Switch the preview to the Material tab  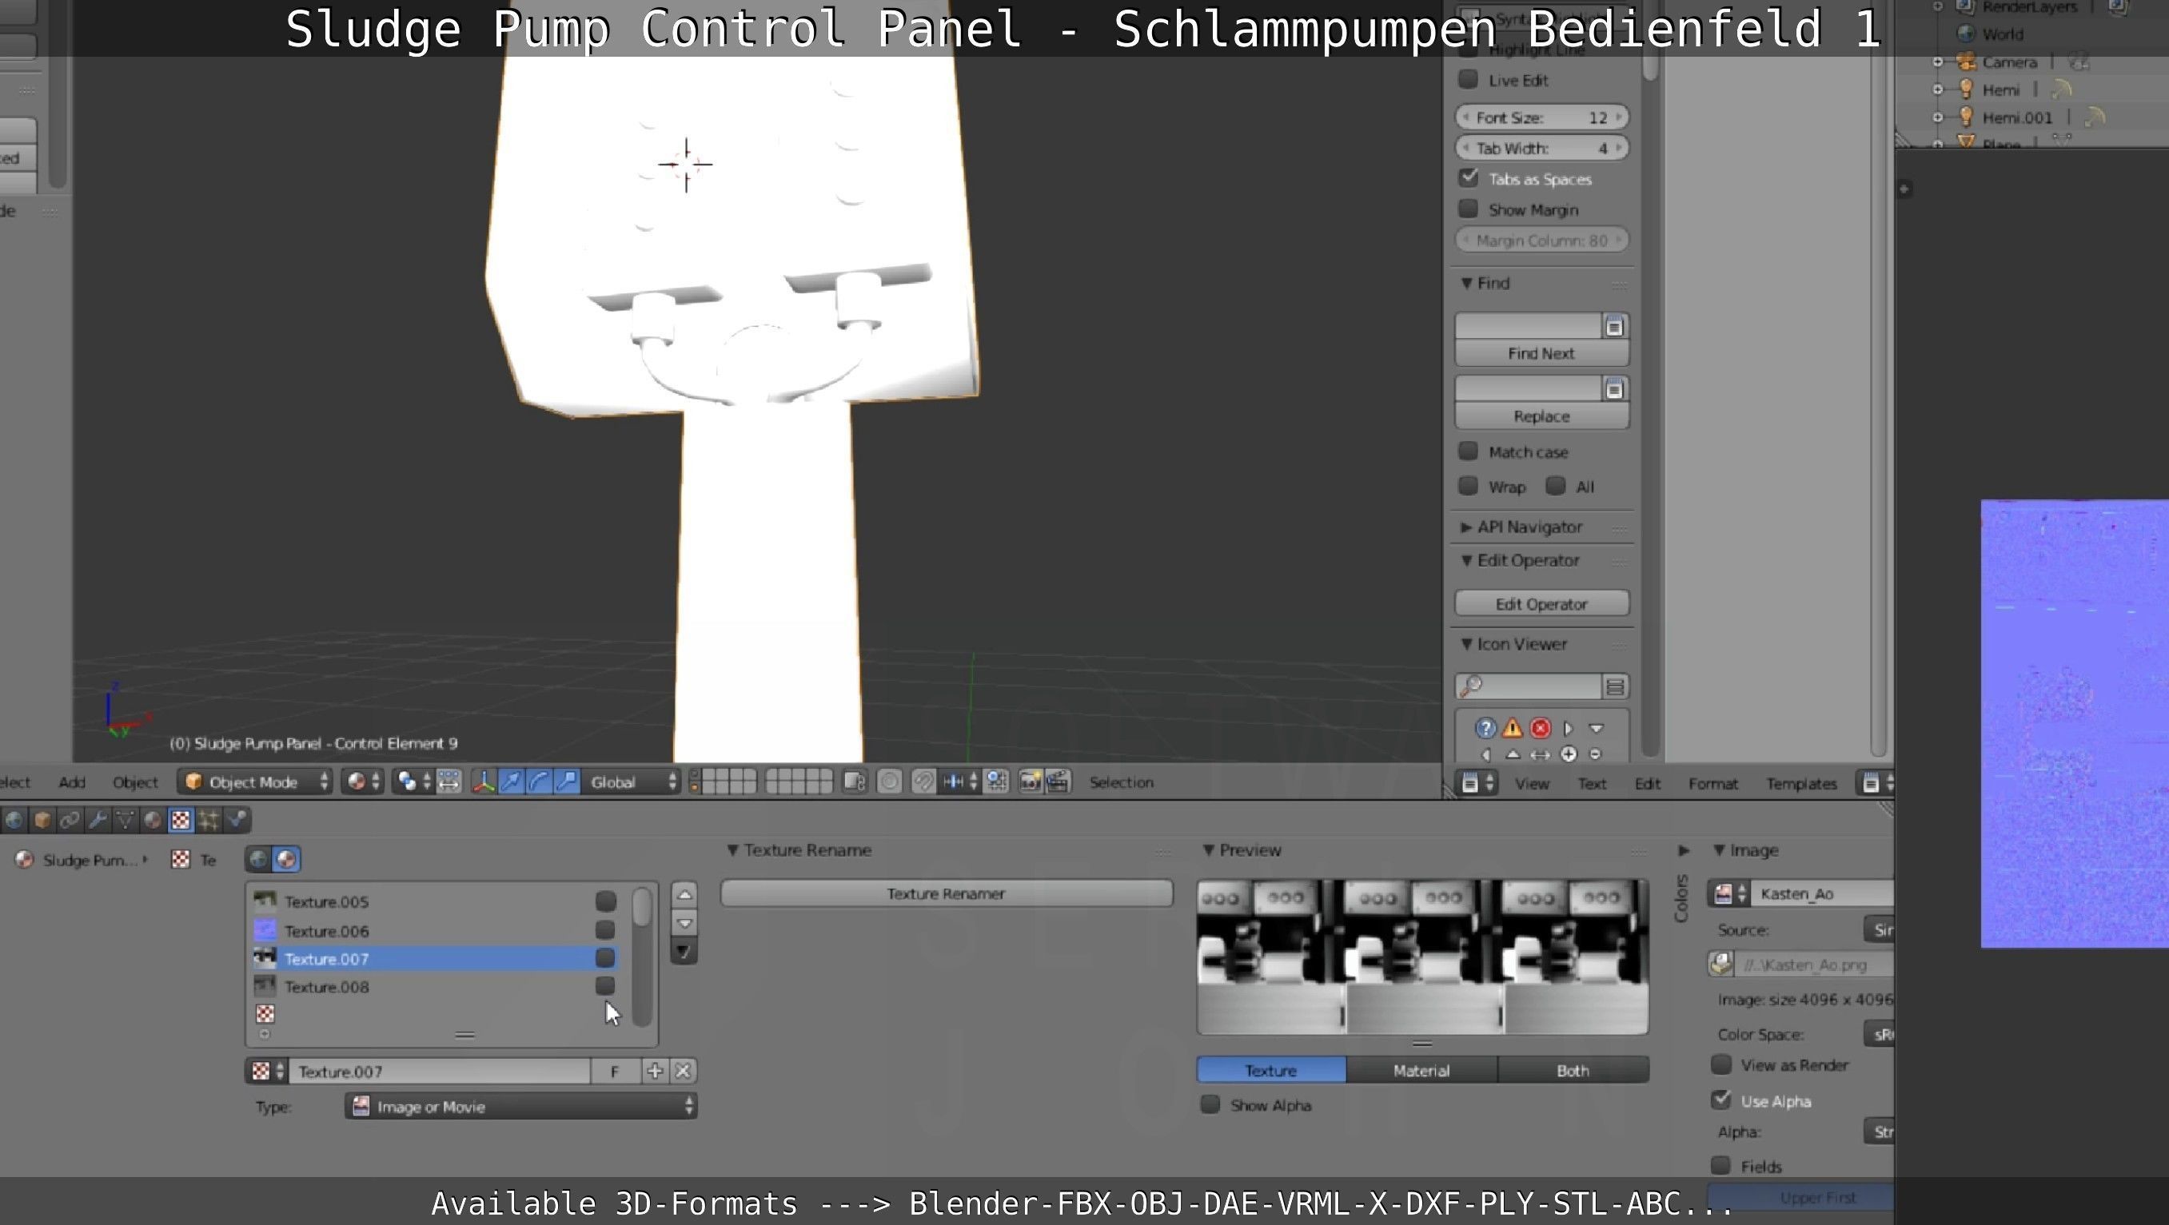[x=1421, y=1070]
